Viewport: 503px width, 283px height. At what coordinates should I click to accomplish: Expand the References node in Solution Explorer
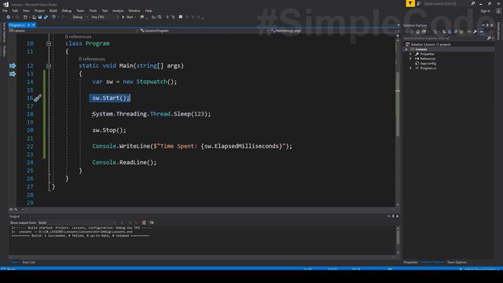click(410, 59)
